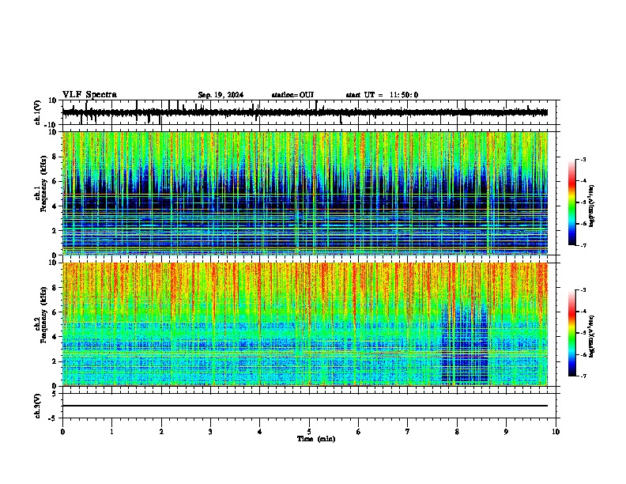
Task: Click inside the ch.1 spectrogram panel
Action: point(305,193)
